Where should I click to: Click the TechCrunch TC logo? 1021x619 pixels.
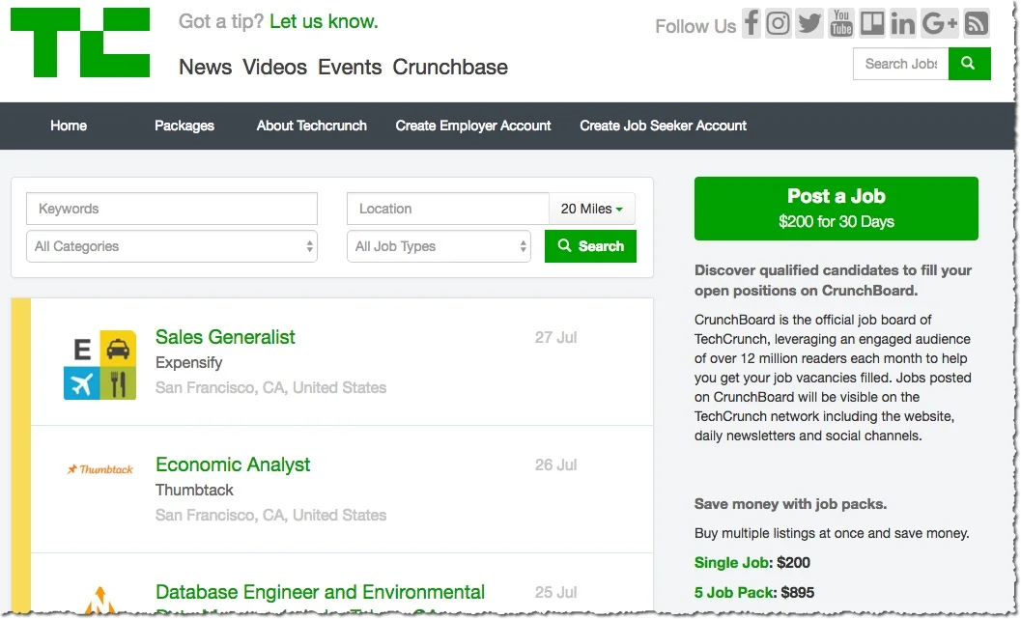coord(80,42)
